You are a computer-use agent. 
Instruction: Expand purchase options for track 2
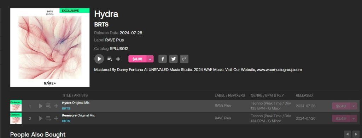(354, 118)
